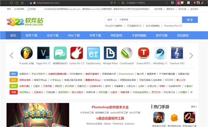Open Guitar Pro 7.5 app icon

pos(77,53)
